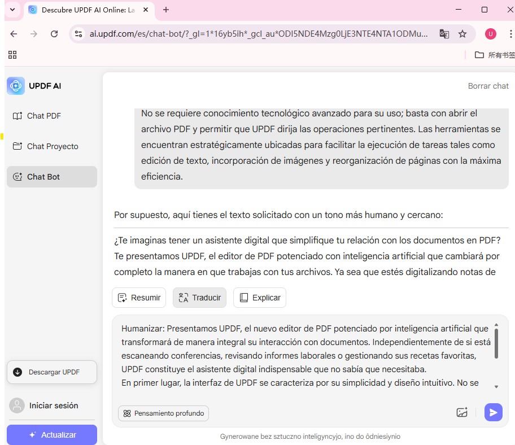
Task: Click the user avatar beside Iniciar sesión
Action: click(x=17, y=405)
